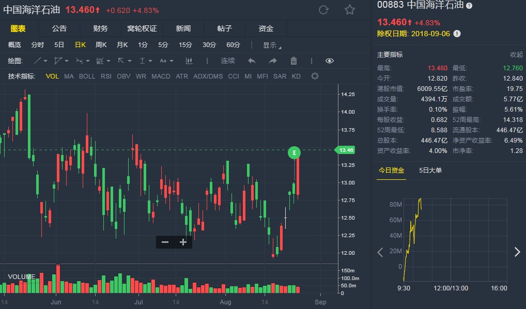Enable the OBV indicator
526x309 pixels.
[123, 76]
